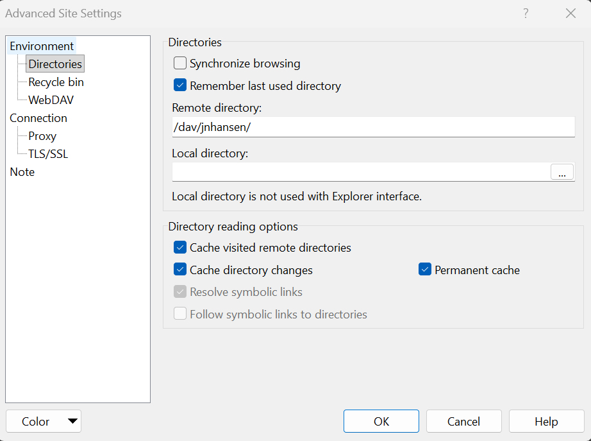Click the help question mark icon
Screen dimensions: 591x441
click(526, 13)
